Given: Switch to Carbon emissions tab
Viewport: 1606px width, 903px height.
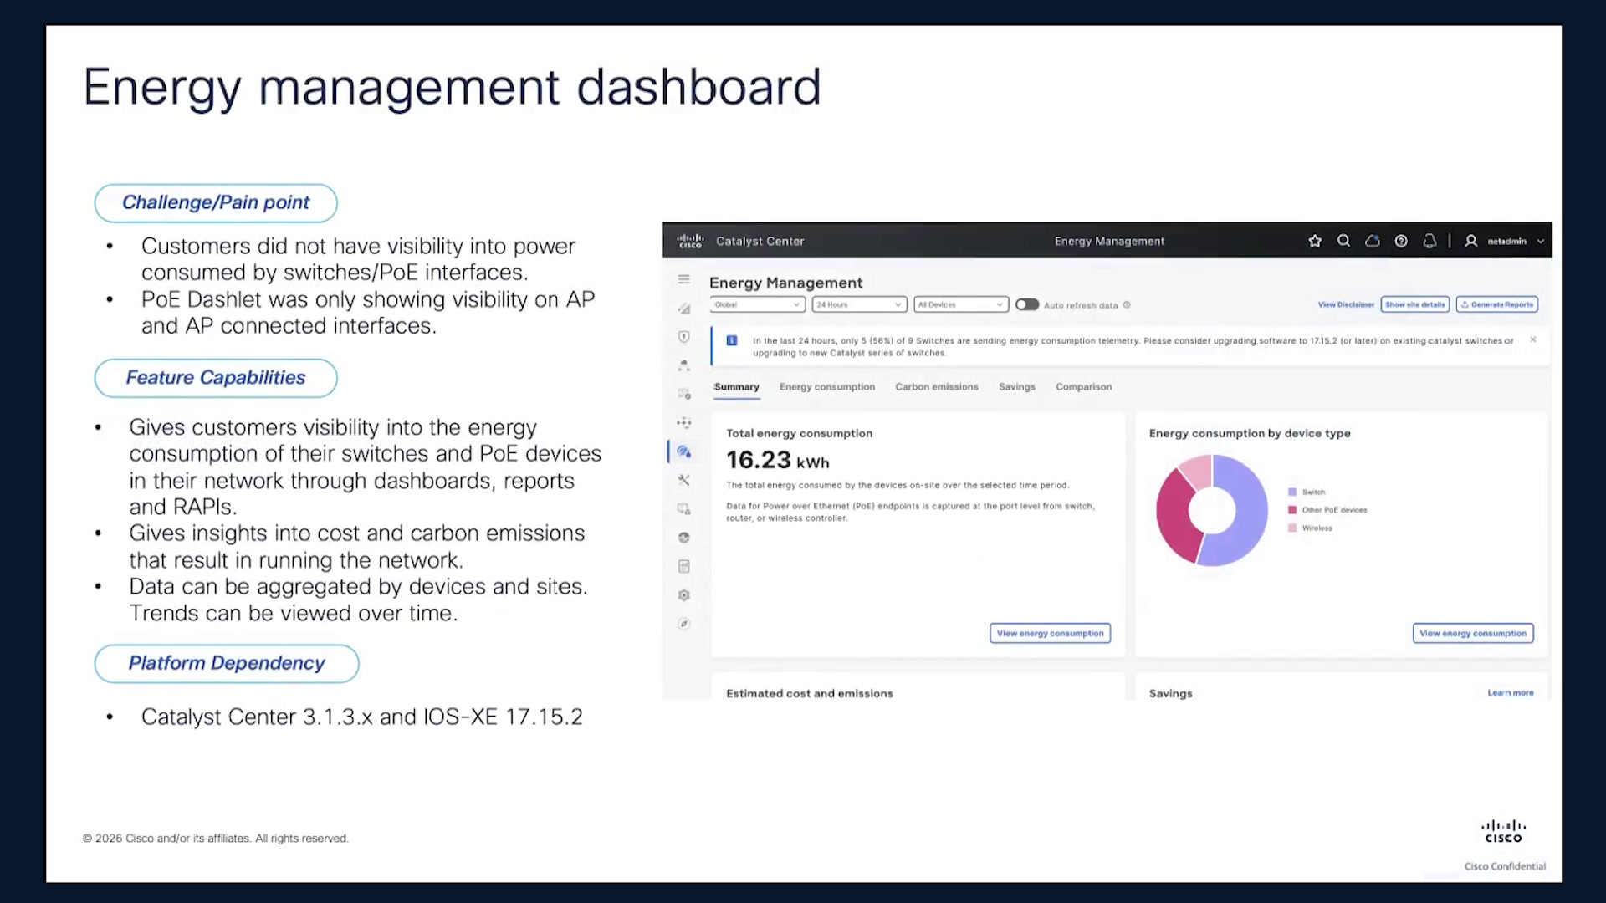Looking at the screenshot, I should tap(936, 386).
